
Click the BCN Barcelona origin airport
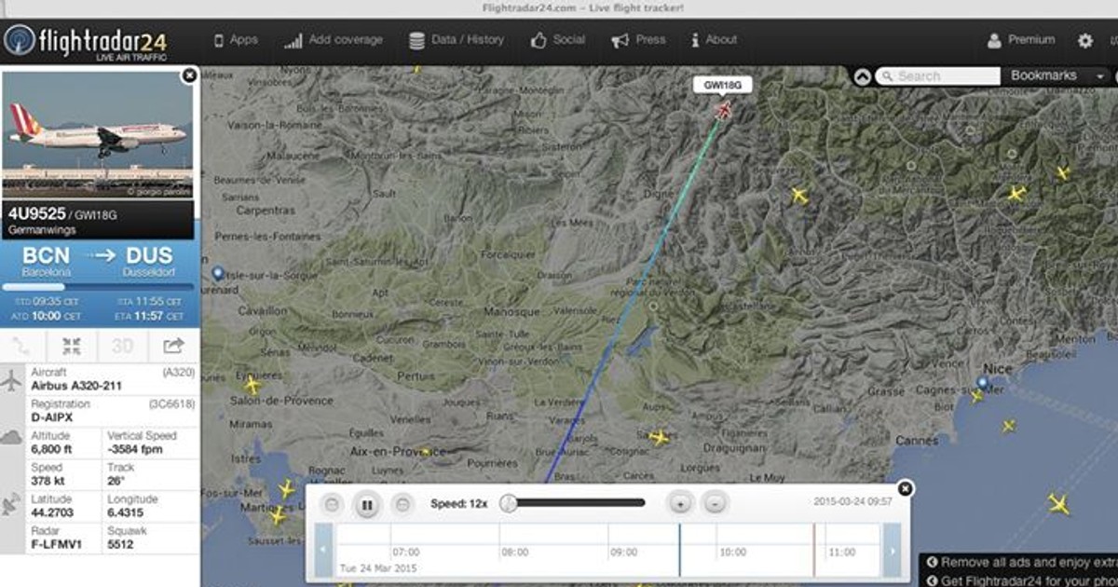(x=47, y=262)
